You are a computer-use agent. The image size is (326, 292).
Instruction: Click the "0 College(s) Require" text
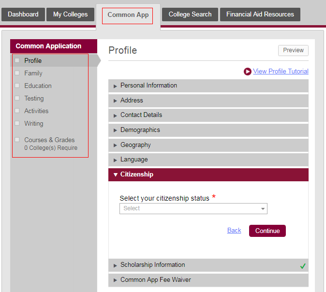(51, 148)
